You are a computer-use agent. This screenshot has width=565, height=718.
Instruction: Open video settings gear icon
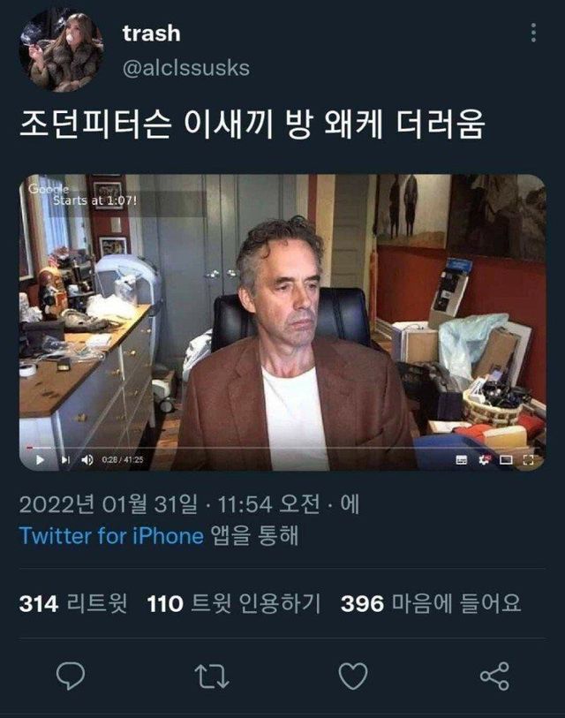point(484,460)
